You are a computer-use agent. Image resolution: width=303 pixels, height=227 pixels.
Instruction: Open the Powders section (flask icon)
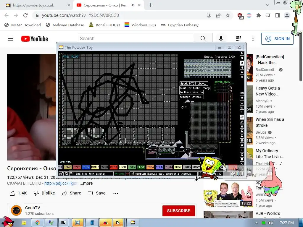point(242,131)
